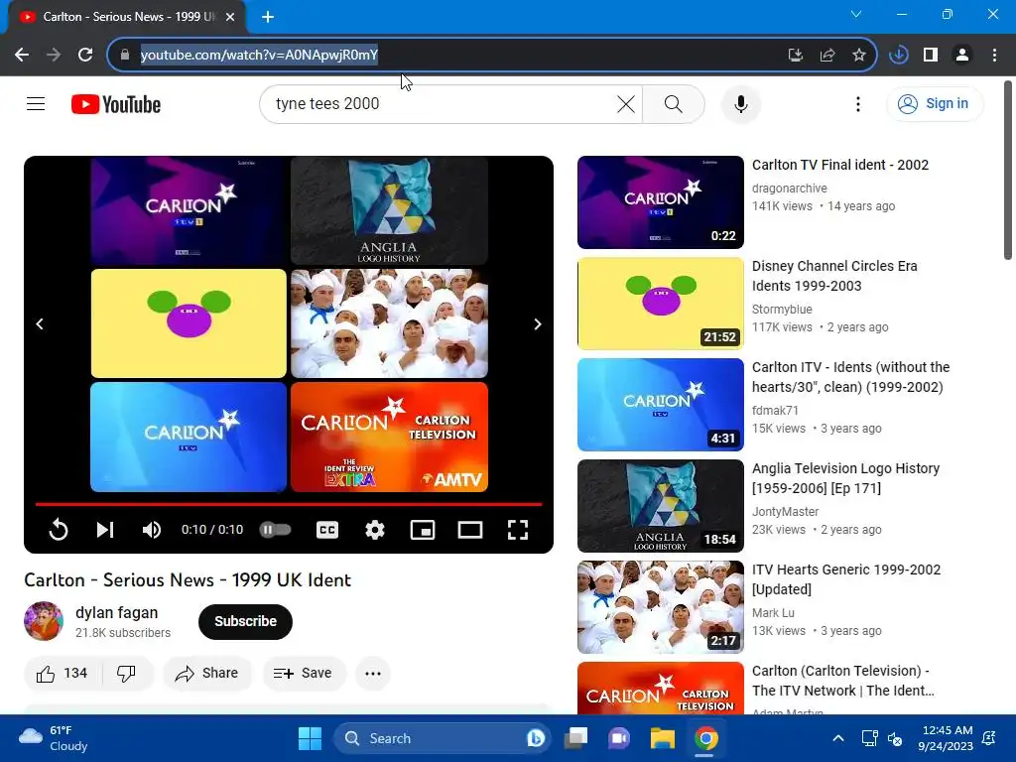Viewport: 1016px width, 762px height.
Task: Open more actions ellipsis below video
Action: tap(373, 674)
